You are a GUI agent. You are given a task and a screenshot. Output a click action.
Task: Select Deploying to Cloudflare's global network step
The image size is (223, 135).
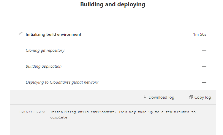(62, 82)
